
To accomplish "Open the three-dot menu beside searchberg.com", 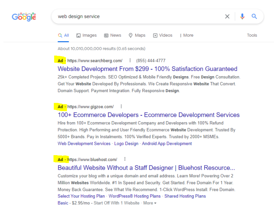I will (130, 61).
